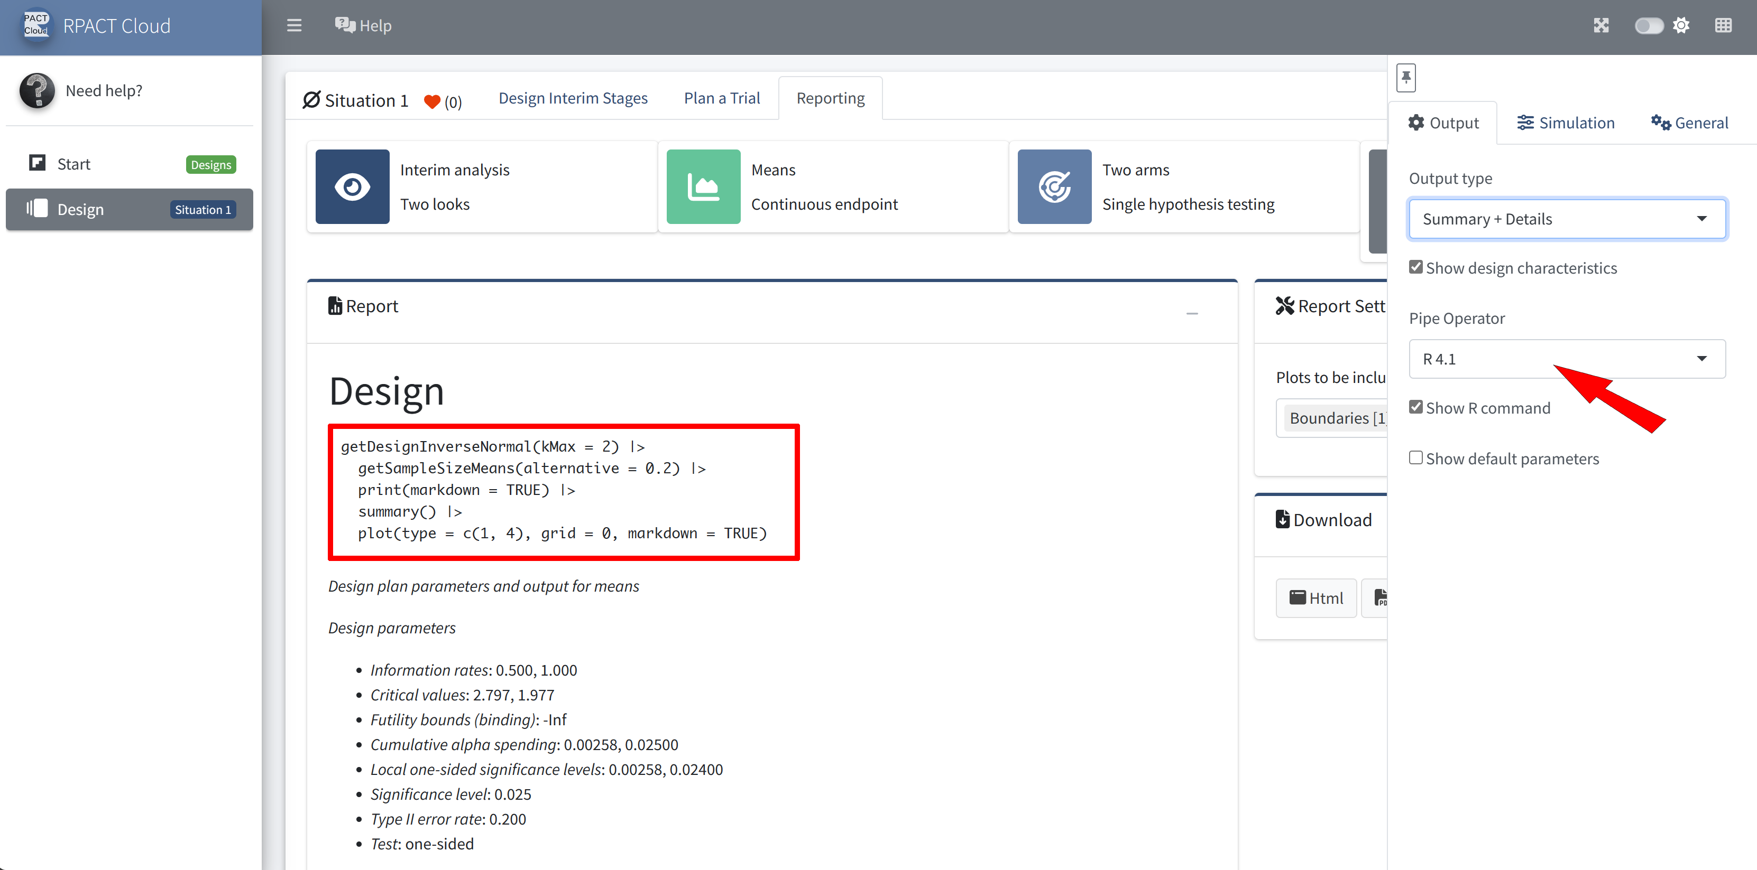Click the heart favorite icon

point(432,101)
